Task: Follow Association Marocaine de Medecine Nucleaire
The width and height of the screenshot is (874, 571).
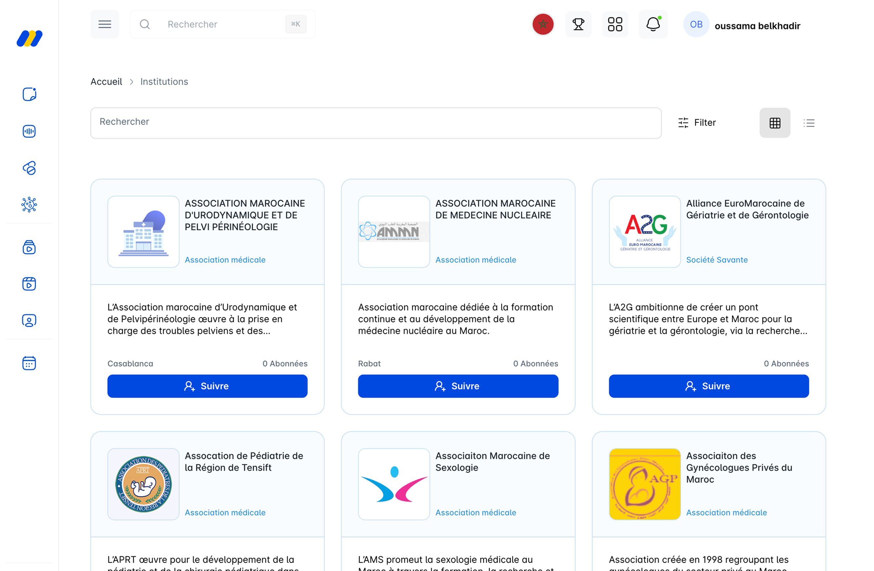Action: [x=458, y=386]
